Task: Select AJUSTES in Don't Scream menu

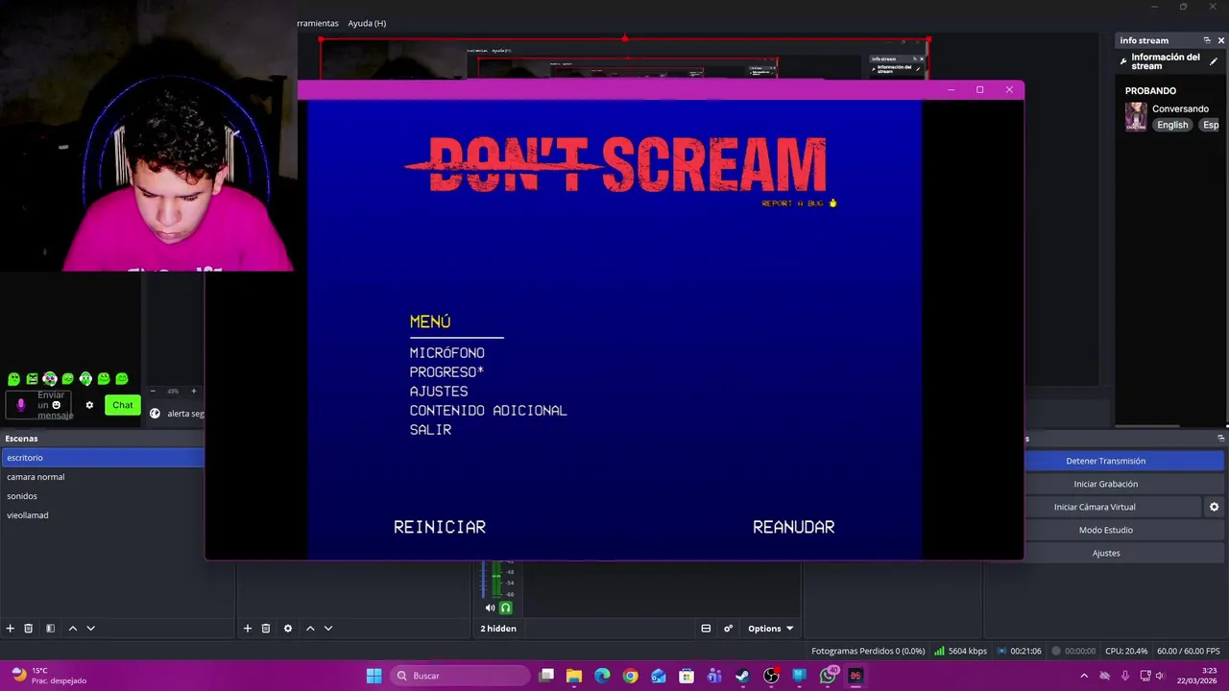Action: tap(439, 392)
